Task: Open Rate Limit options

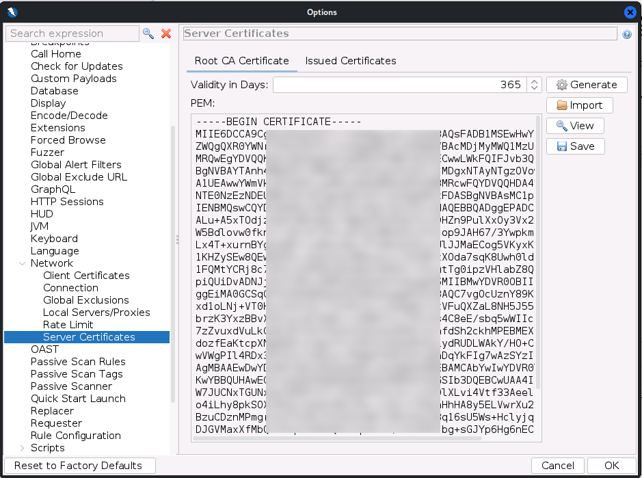Action: click(68, 325)
